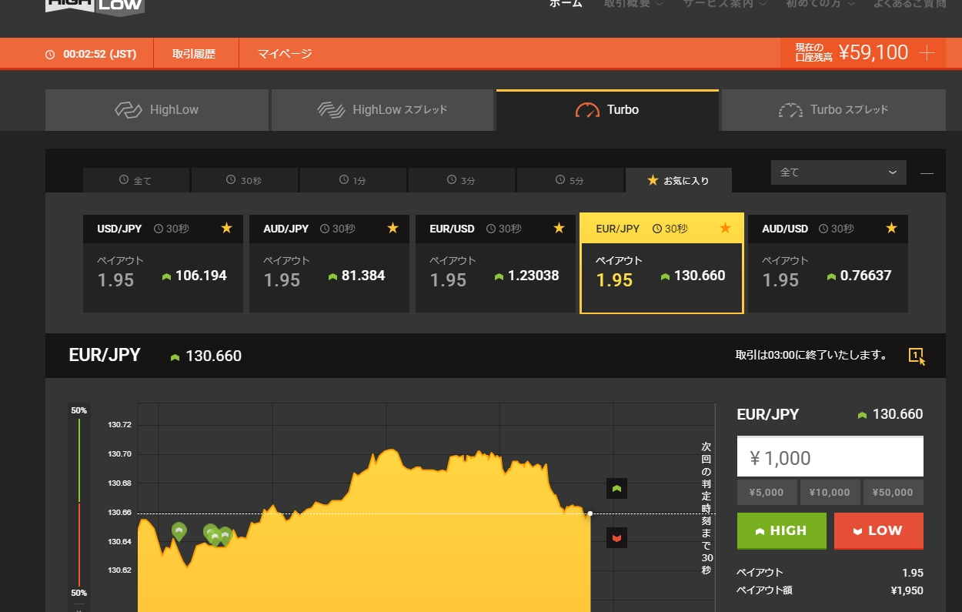Click the 50% trader sentiment bar beside the chart
The height and width of the screenshot is (612, 962).
pos(79,503)
